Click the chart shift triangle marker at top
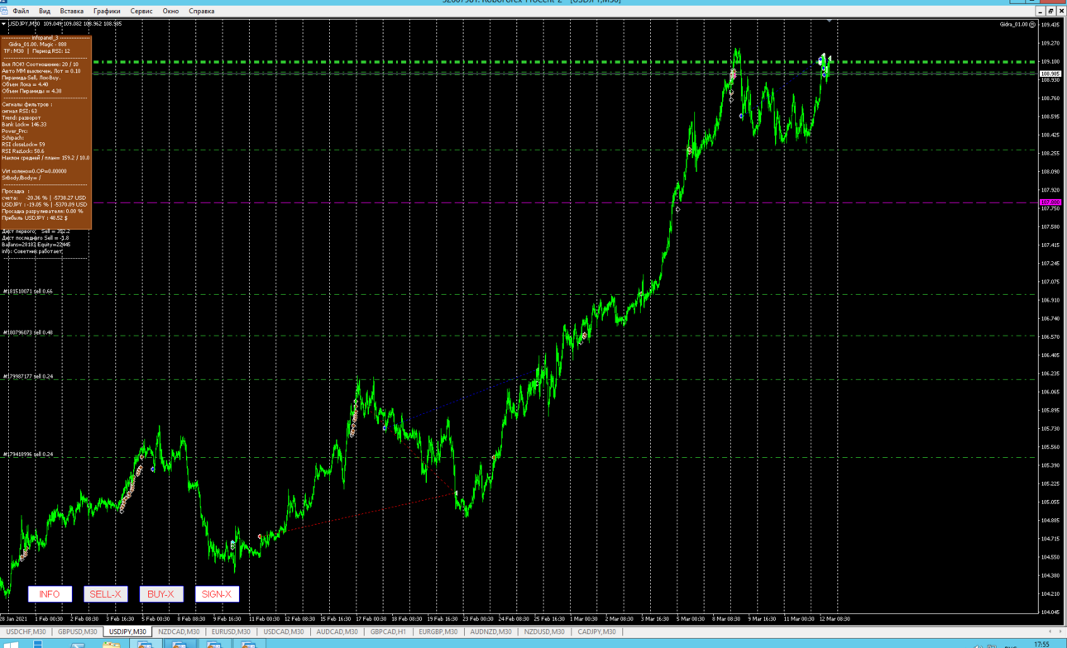This screenshot has width=1067, height=648. point(830,21)
